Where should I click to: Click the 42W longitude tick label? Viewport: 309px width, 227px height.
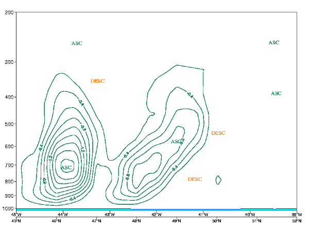(157, 215)
